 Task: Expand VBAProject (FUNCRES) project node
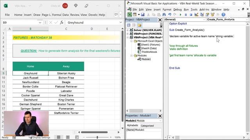[127, 34]
